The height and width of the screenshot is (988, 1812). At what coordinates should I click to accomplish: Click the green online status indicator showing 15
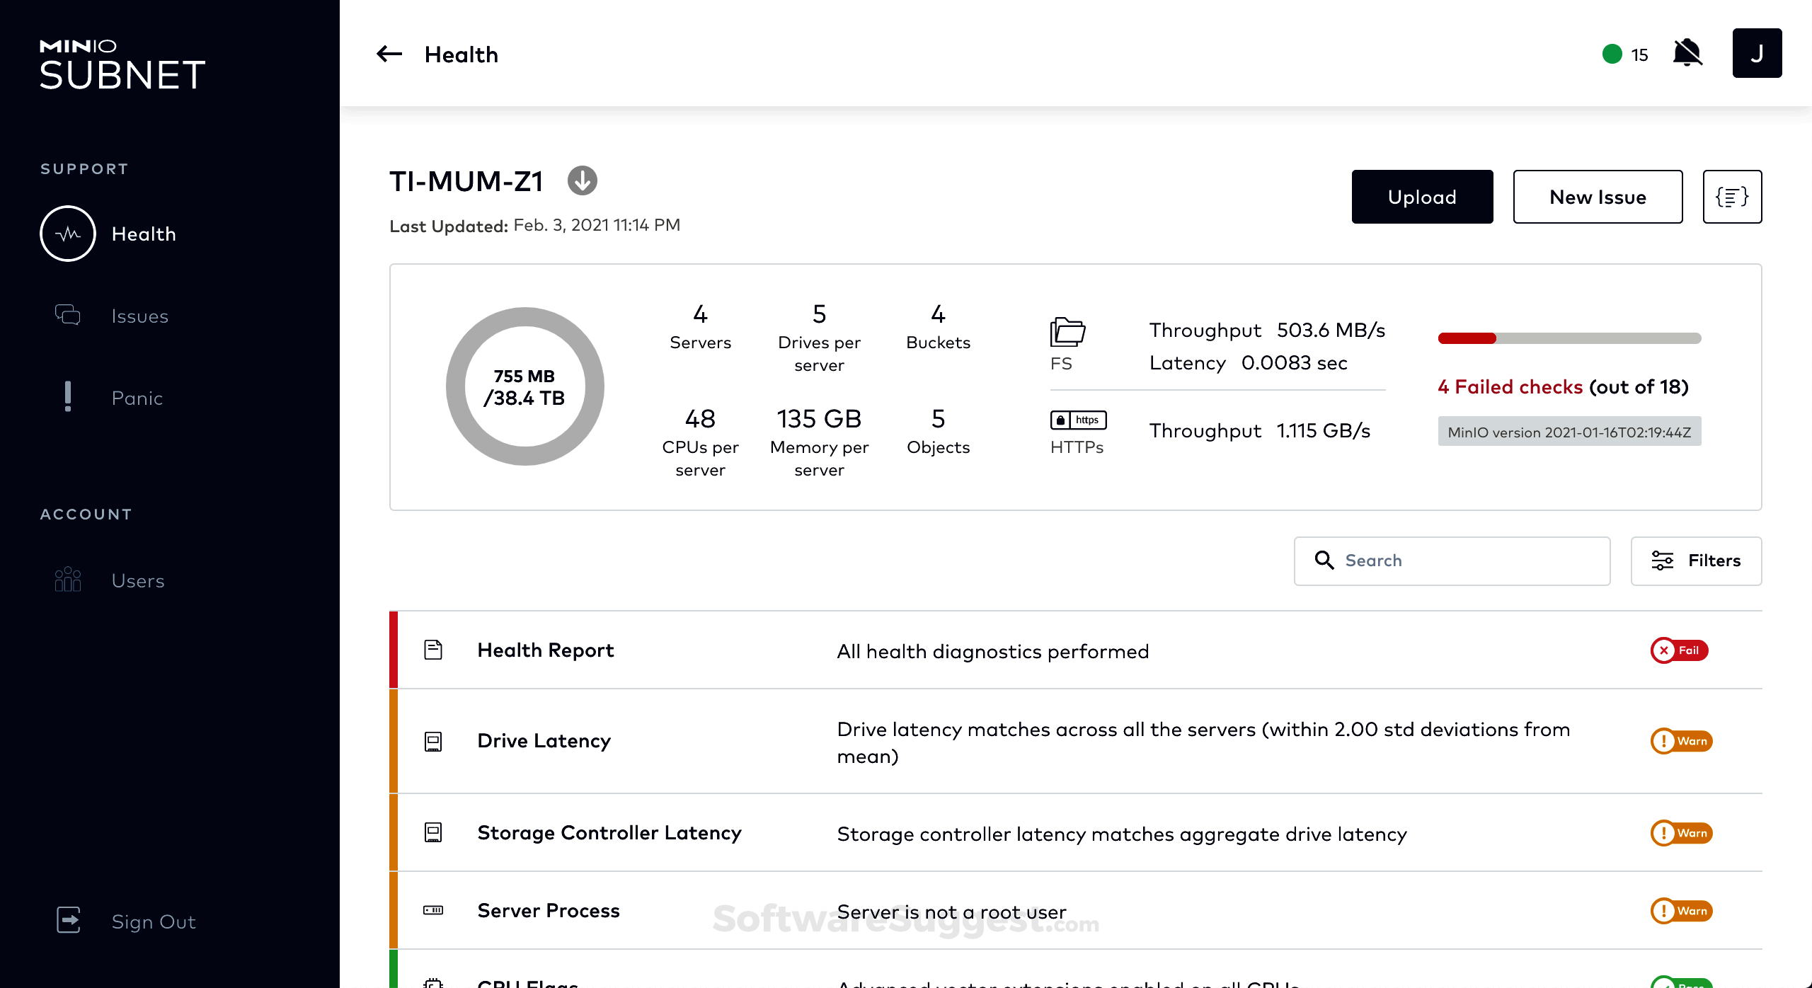(x=1612, y=52)
